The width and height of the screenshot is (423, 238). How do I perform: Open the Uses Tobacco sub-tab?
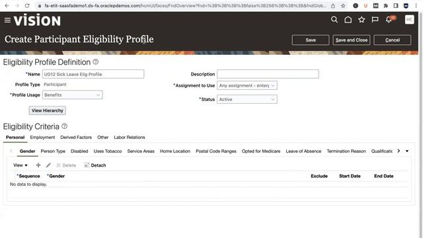click(108, 151)
